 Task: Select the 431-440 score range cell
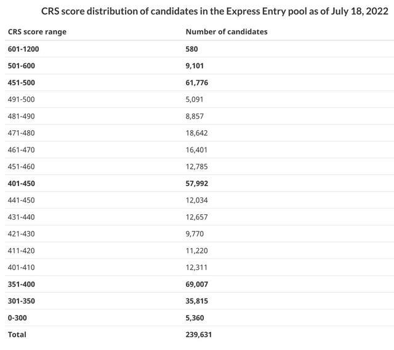click(x=22, y=217)
